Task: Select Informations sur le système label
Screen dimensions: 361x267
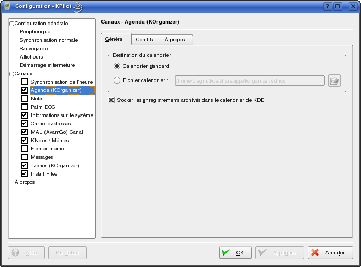Action: (x=62, y=115)
